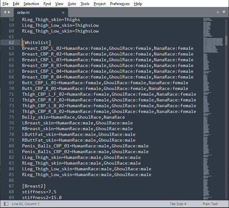
Task: Go to previous tab with left arrow
Action: (5, 12)
